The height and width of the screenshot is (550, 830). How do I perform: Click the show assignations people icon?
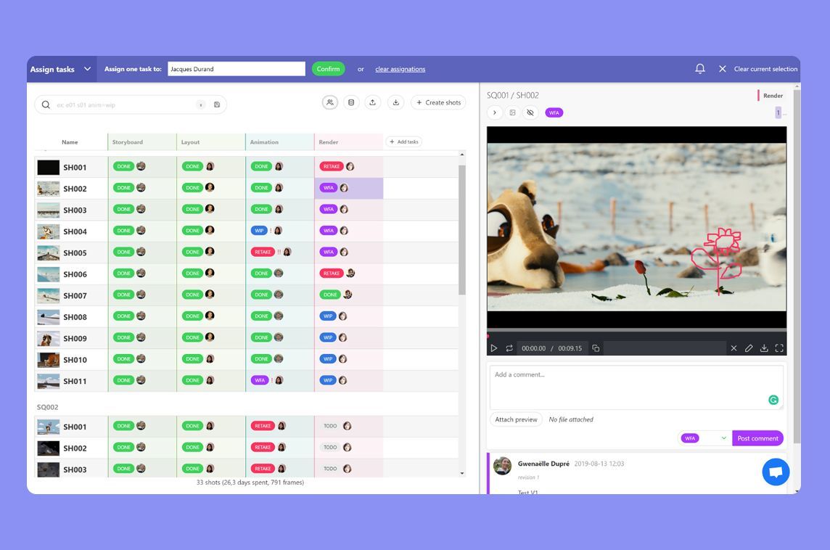click(x=330, y=103)
